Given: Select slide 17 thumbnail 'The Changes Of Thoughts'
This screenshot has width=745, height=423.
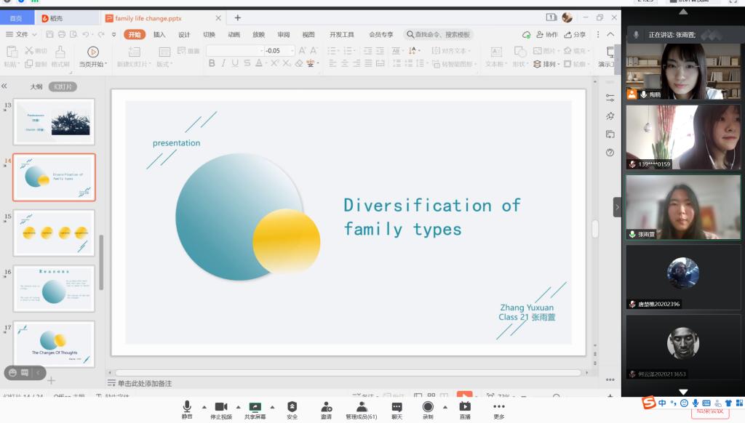Looking at the screenshot, I should [x=54, y=344].
